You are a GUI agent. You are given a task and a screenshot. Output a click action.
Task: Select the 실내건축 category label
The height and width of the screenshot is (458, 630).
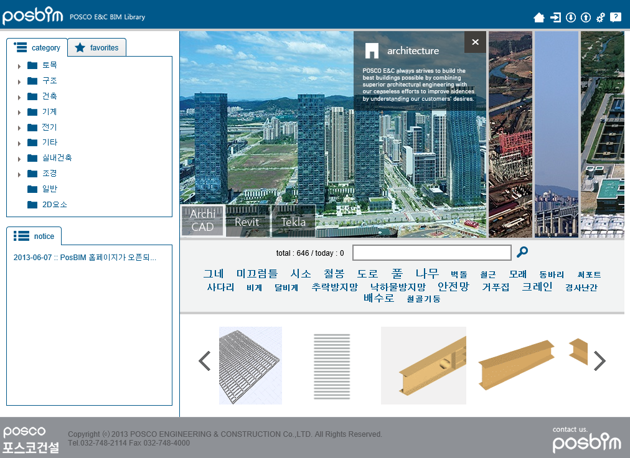(x=57, y=158)
